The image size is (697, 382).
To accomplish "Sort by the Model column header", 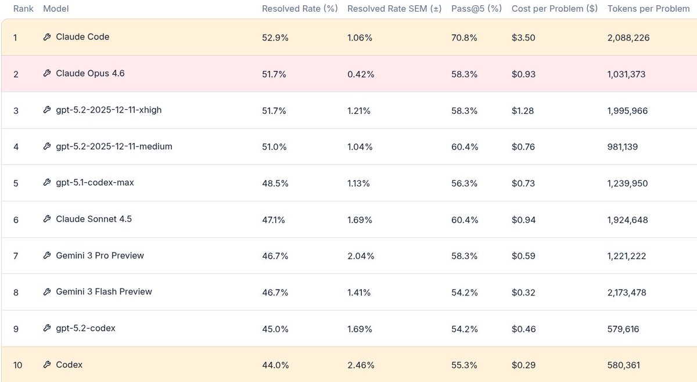I will click(x=56, y=9).
